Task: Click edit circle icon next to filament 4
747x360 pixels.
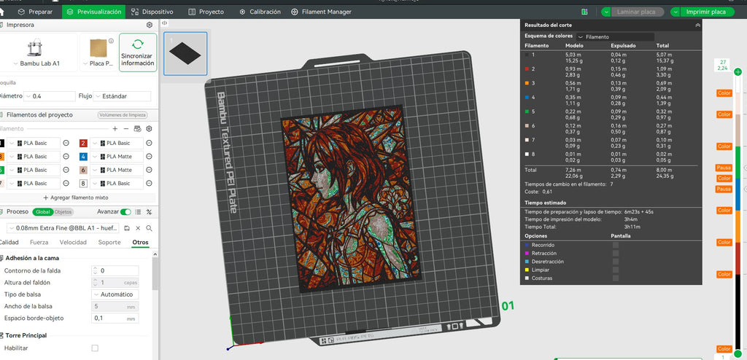Action: 149,157
